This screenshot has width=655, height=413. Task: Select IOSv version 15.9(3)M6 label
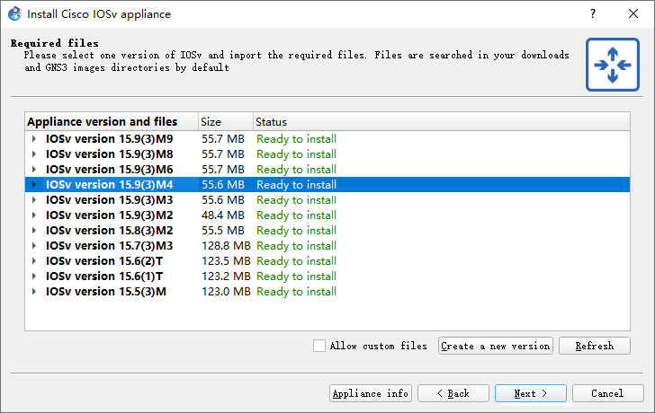click(x=110, y=169)
